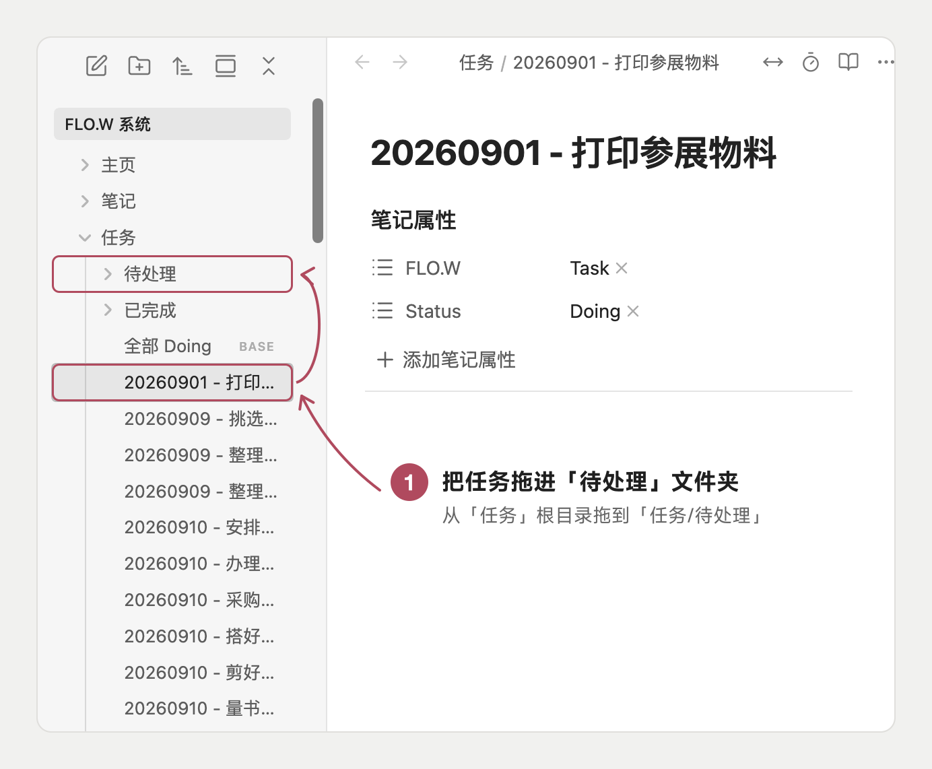Select the FLO.W 系统 vault header
Viewport: 932px width, 769px height.
[x=172, y=124]
